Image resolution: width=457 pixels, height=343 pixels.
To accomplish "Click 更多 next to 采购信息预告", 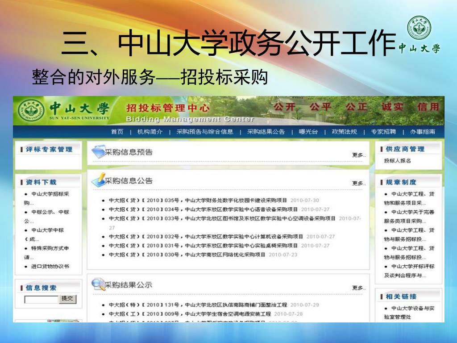I will (358, 155).
